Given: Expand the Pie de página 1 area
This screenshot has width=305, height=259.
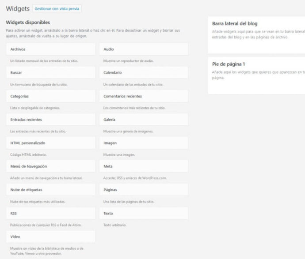Looking at the screenshot, I should tap(256, 64).
